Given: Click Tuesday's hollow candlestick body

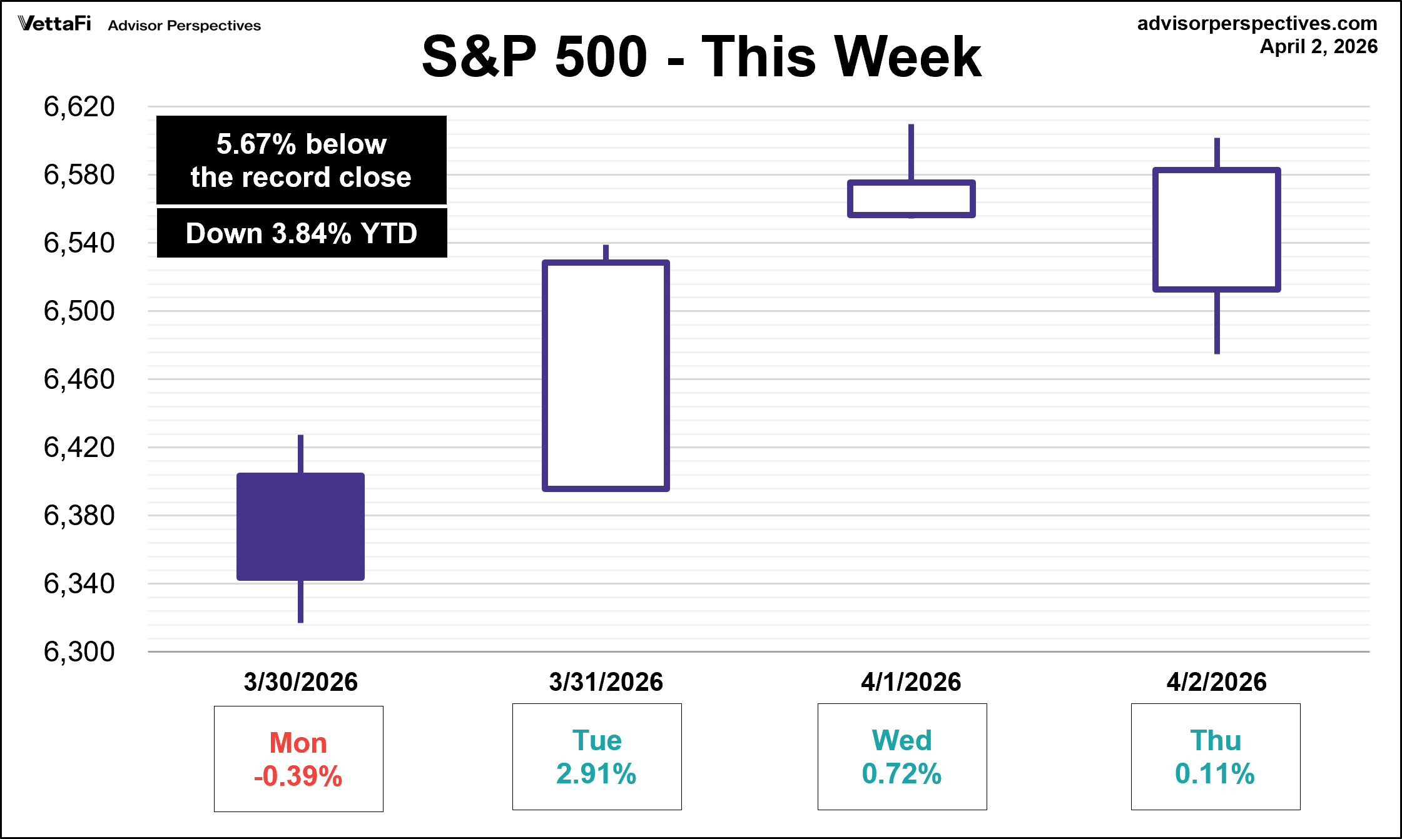Looking at the screenshot, I should [x=606, y=375].
